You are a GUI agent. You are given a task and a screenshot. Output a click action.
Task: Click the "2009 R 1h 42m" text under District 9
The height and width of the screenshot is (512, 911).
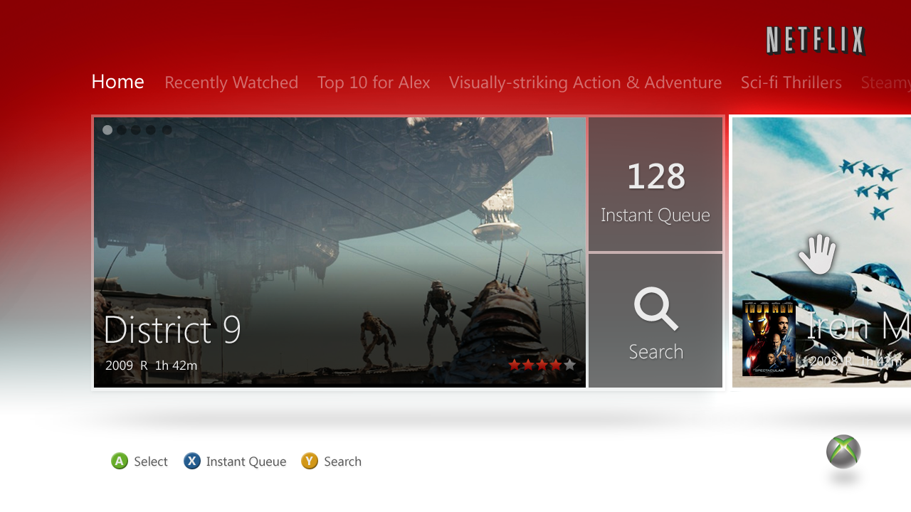pos(152,366)
